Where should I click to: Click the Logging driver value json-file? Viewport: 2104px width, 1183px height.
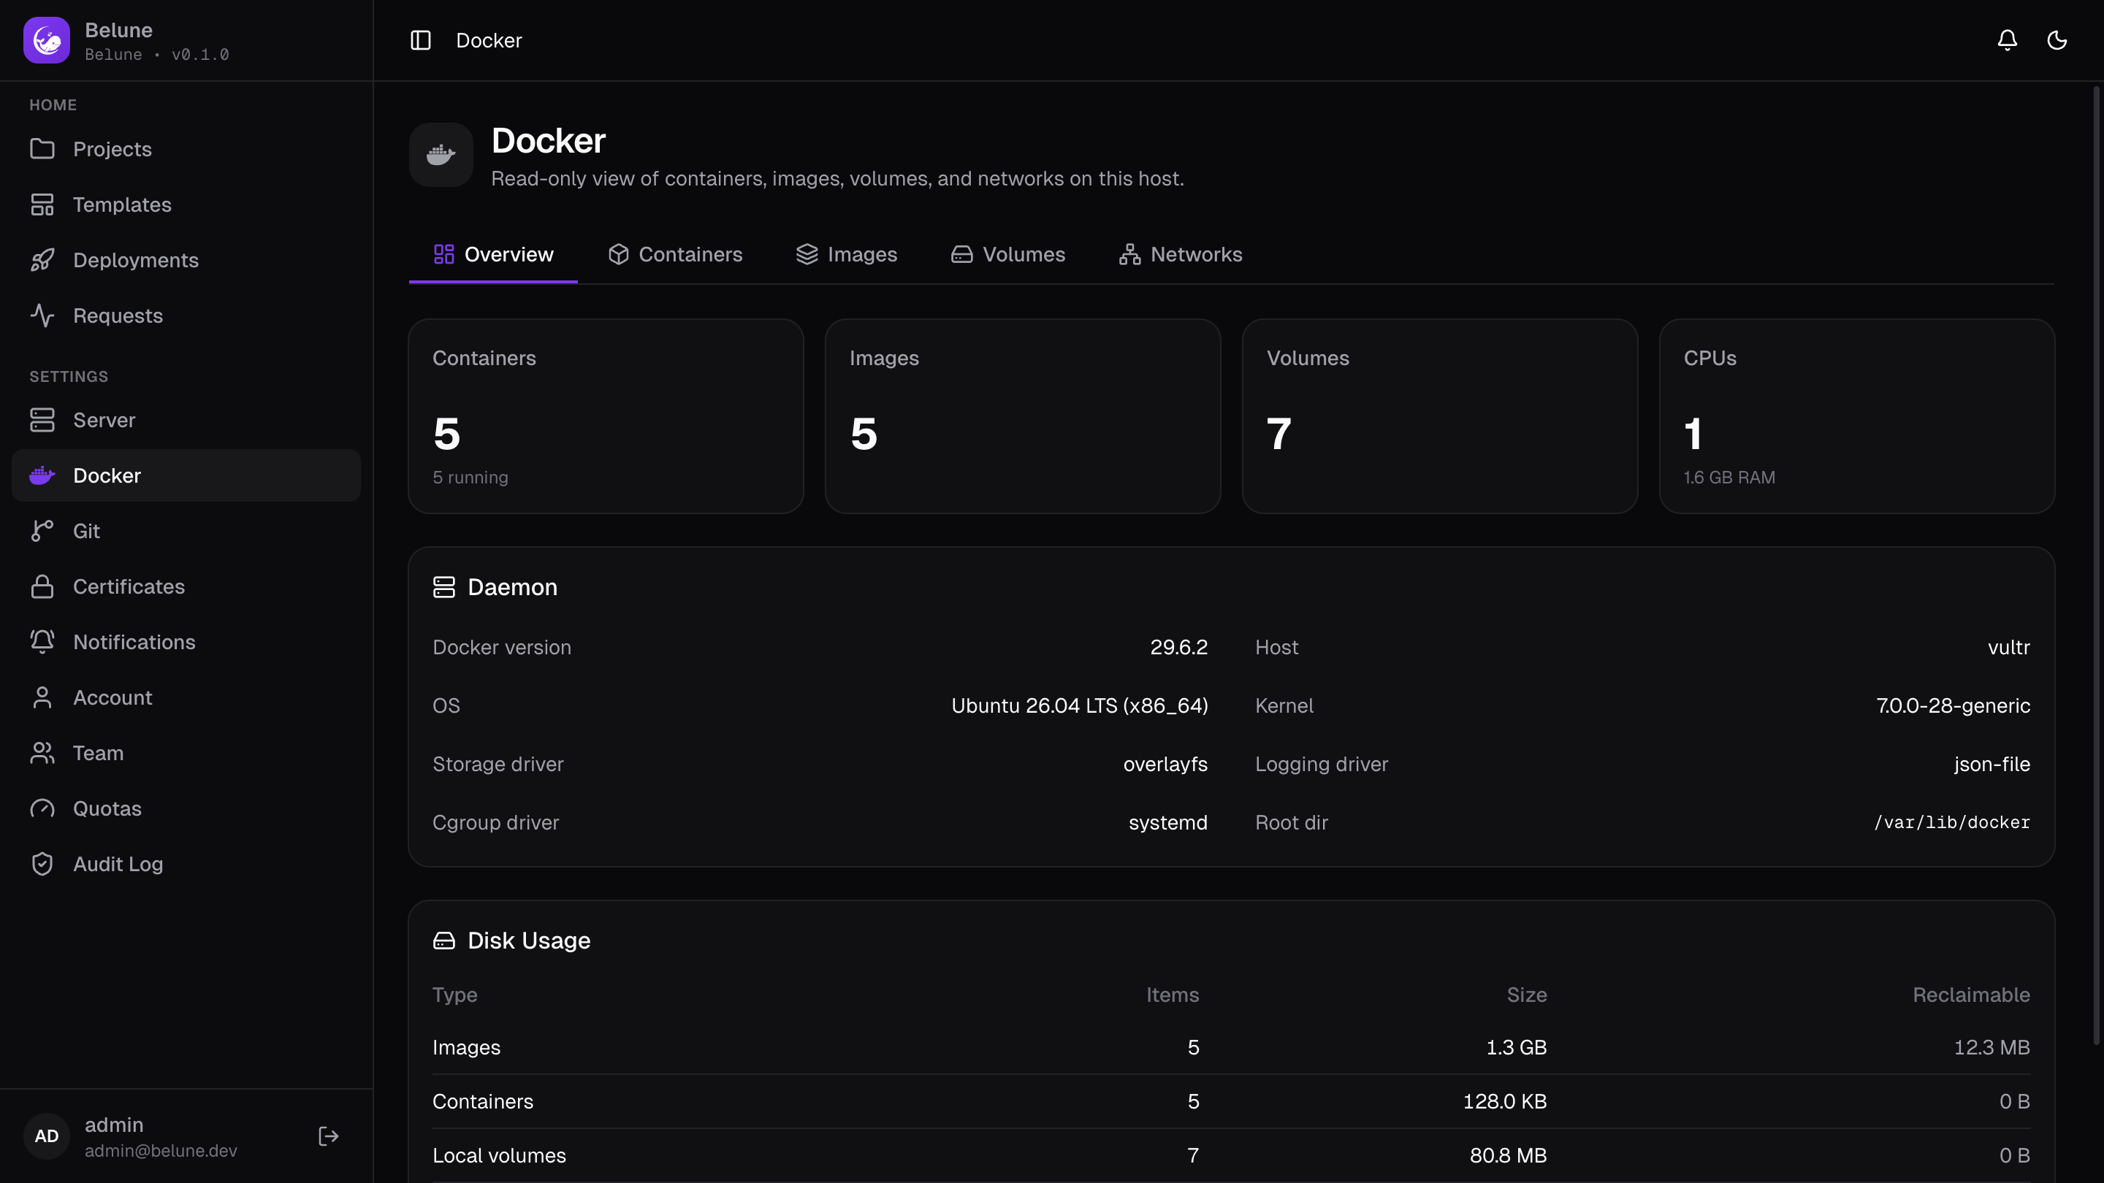point(1991,764)
